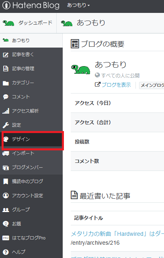Click the コメント数 row label
This screenshot has width=164, height=258.
click(x=87, y=161)
